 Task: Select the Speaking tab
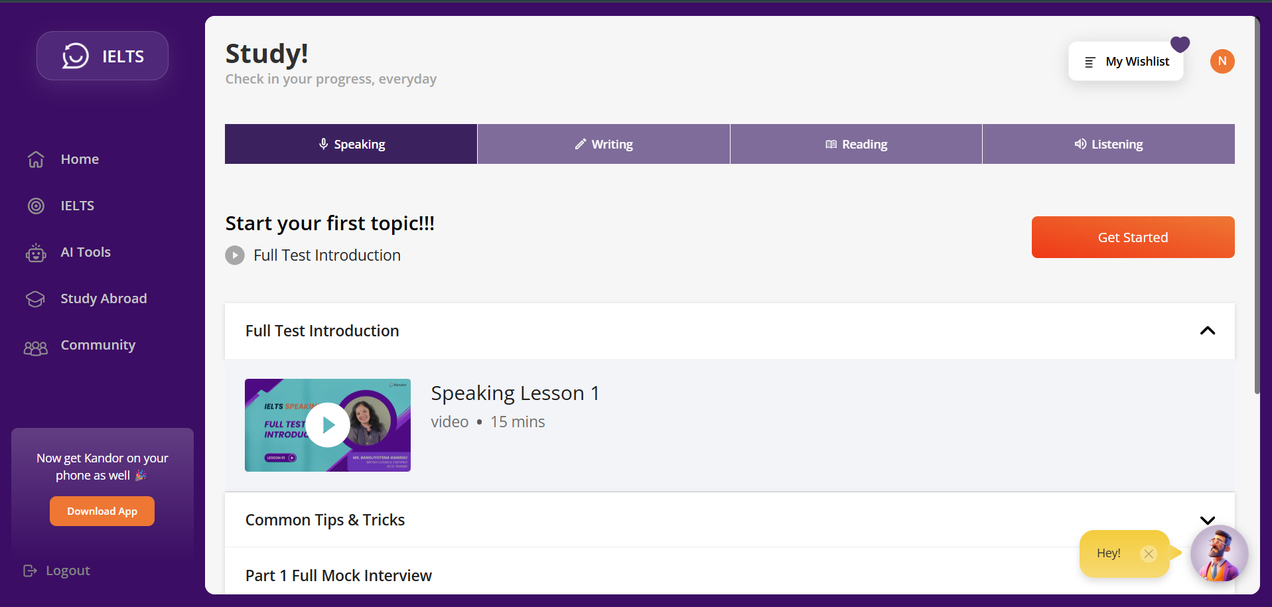click(351, 144)
